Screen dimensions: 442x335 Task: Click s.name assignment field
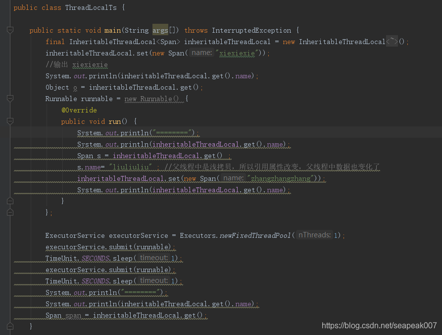pyautogui.click(x=93, y=167)
